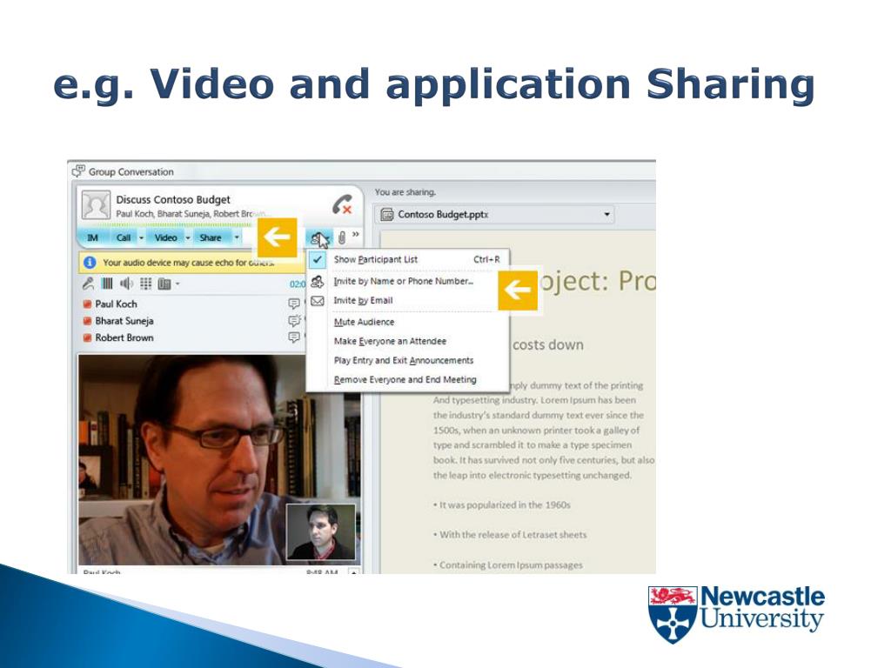The width and height of the screenshot is (891, 668).
Task: Click the conversation contact picture
Action: click(x=96, y=205)
